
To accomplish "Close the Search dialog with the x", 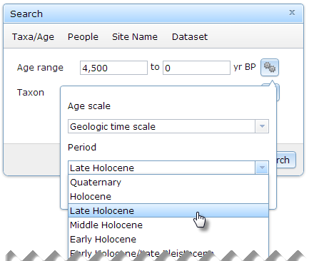I will [x=292, y=12].
